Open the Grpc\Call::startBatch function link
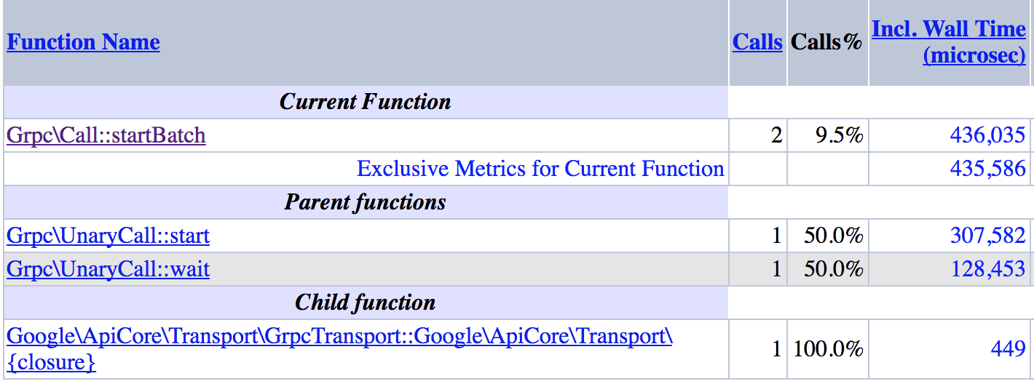This screenshot has width=1034, height=384. click(106, 135)
